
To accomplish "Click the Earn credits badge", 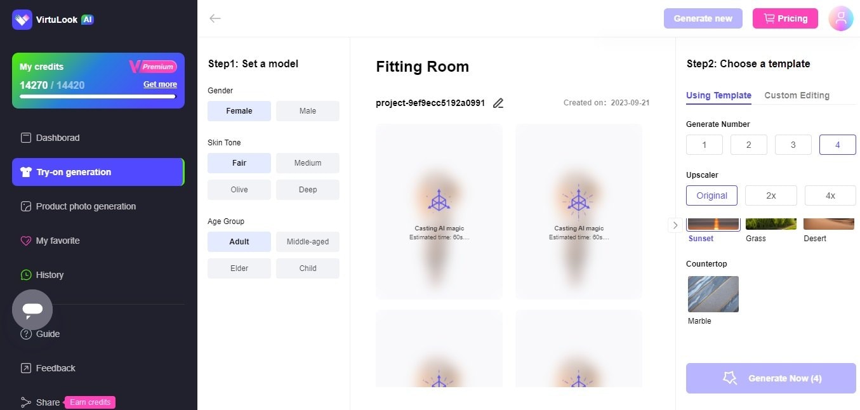I will coord(90,402).
